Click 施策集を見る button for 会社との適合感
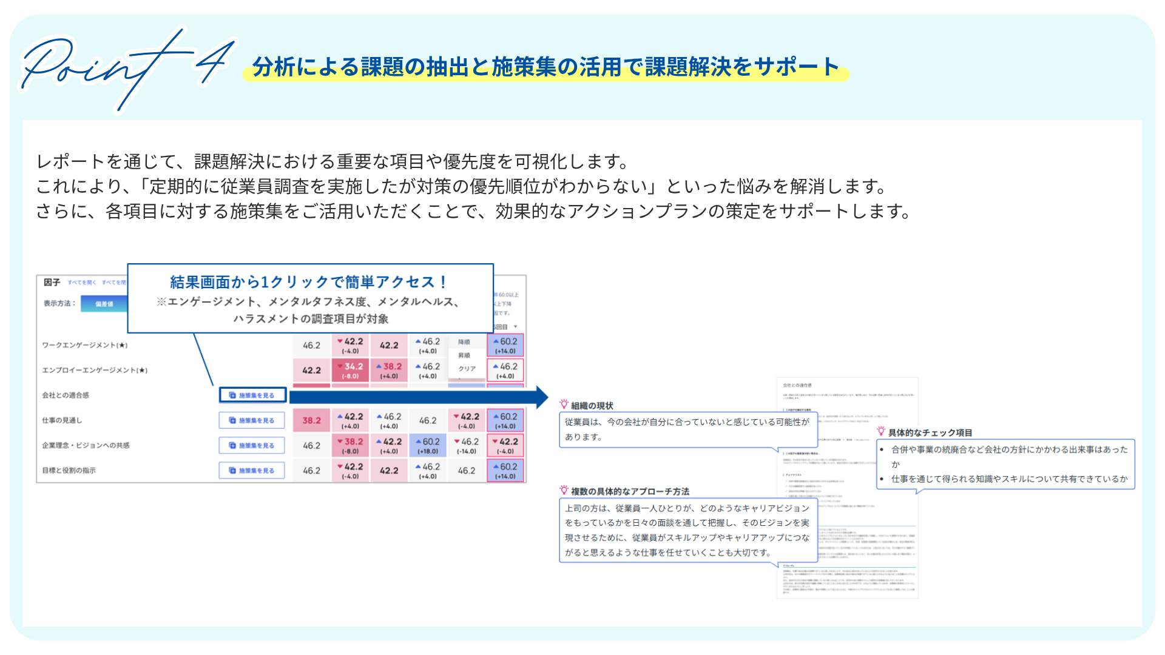Image resolution: width=1165 pixels, height=655 pixels. (x=252, y=395)
